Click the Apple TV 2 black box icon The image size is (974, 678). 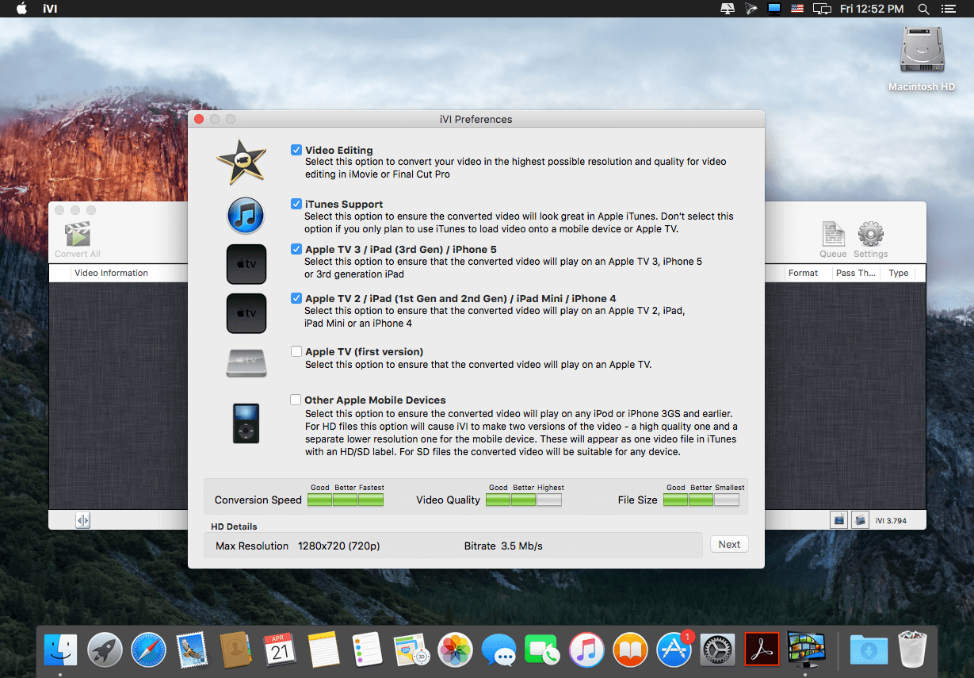pos(246,313)
